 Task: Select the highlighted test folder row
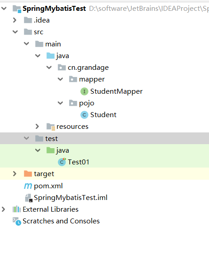[105, 138]
